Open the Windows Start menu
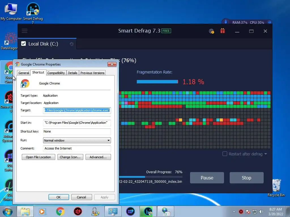This screenshot has height=217, width=290. pyautogui.click(x=7, y=211)
